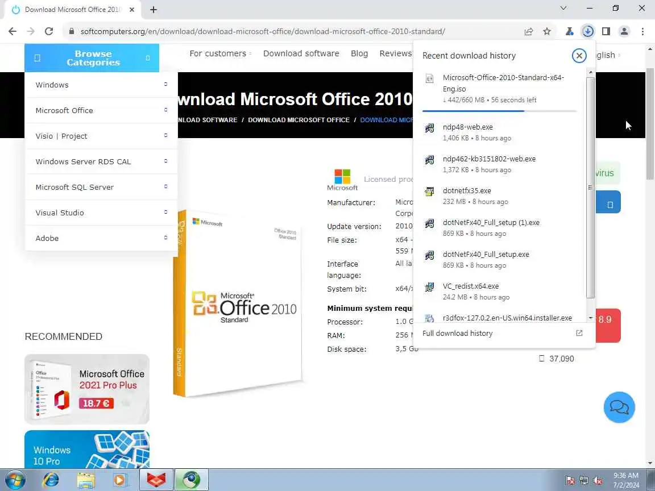The image size is (655, 491).
Task: Click the page vertical scrollbar
Action: (x=650, y=123)
